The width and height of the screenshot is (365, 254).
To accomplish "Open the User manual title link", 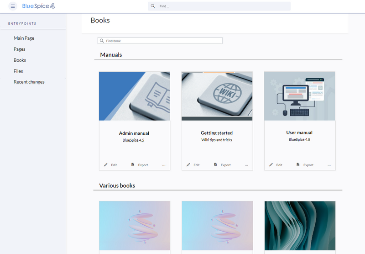I will [299, 133].
